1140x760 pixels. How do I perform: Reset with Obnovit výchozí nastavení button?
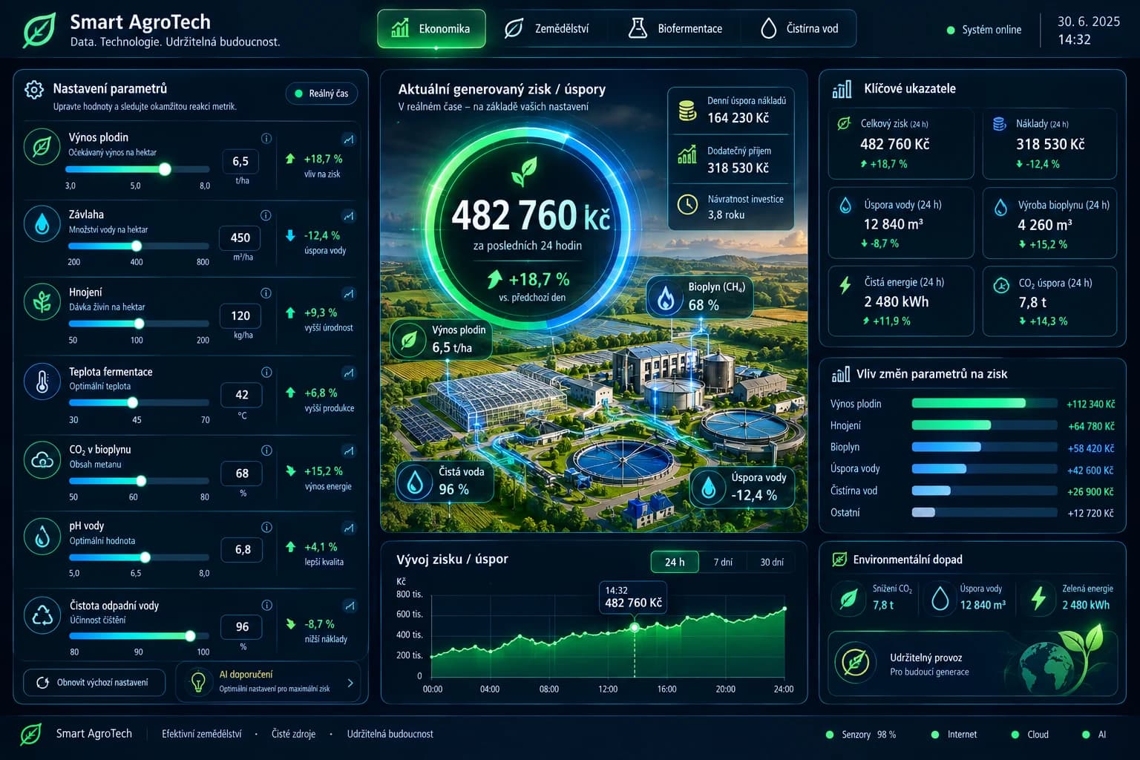click(94, 682)
